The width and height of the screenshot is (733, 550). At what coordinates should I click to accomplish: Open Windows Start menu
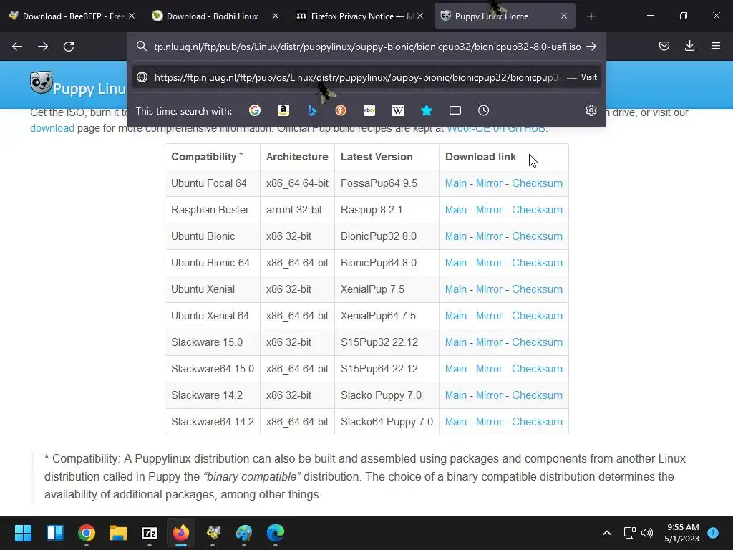coord(23,533)
